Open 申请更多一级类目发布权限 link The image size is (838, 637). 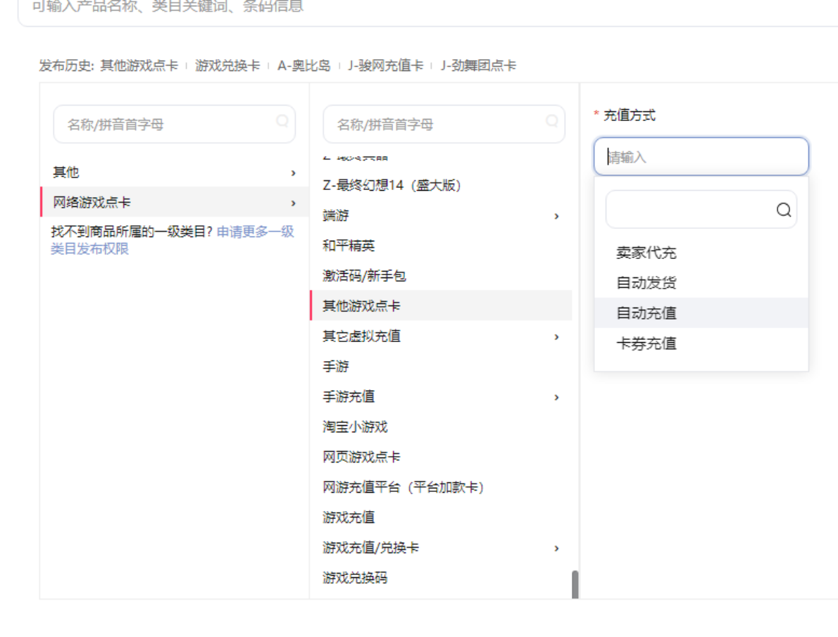[172, 240]
